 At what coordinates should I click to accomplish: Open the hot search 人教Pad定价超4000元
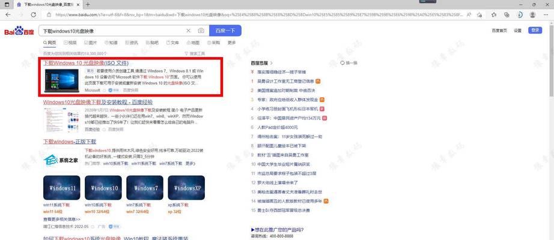pos(278,127)
